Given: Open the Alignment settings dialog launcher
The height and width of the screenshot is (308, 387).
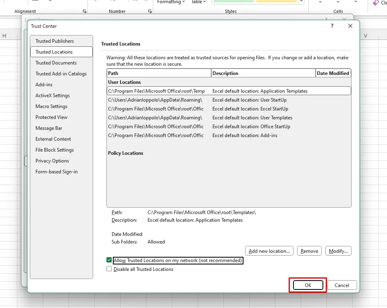Looking at the screenshot, I should pyautogui.click(x=85, y=11).
